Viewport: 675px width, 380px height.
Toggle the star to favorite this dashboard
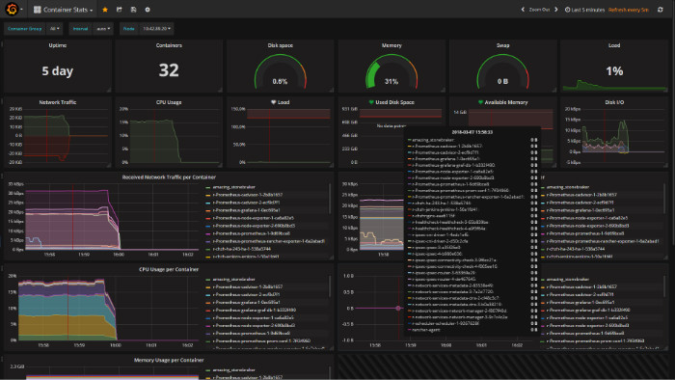105,10
